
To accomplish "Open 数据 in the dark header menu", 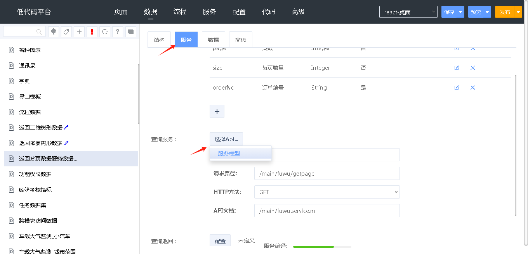I will 150,12.
